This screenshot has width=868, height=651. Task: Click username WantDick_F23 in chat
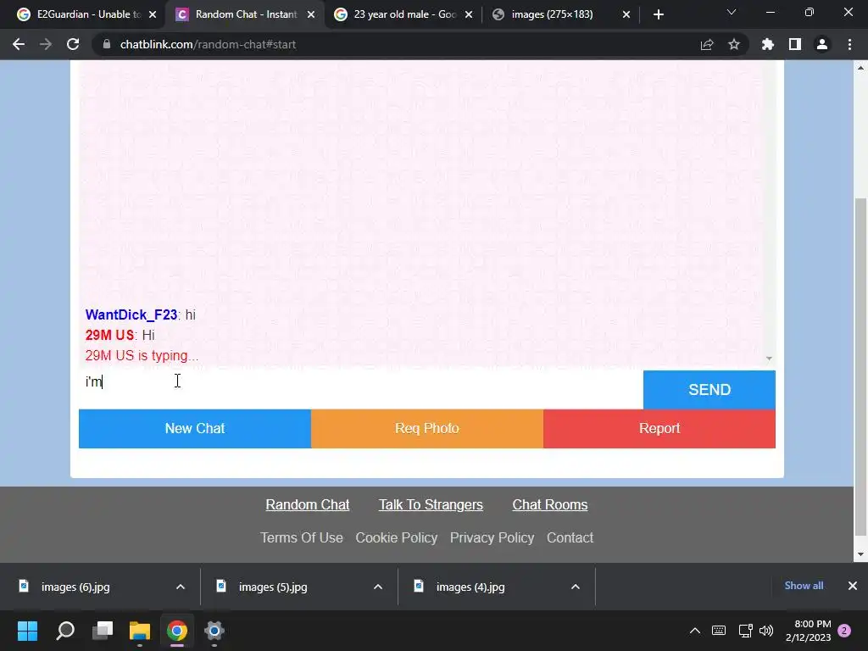(x=131, y=315)
